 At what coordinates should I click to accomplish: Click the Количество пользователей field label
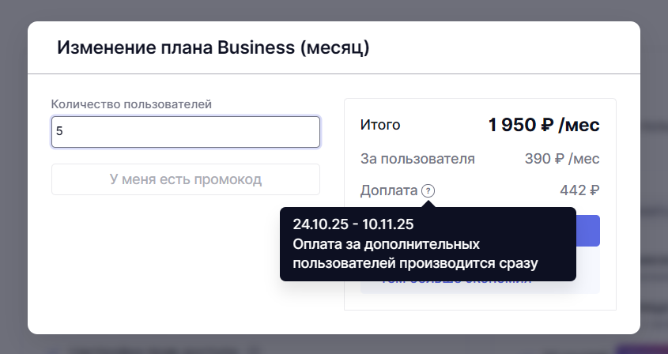click(x=131, y=104)
